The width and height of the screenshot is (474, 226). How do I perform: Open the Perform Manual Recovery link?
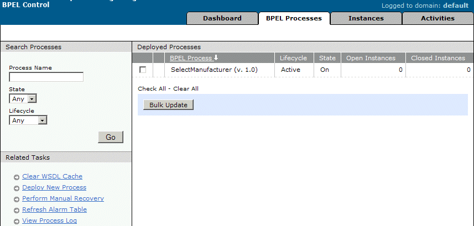(x=63, y=198)
